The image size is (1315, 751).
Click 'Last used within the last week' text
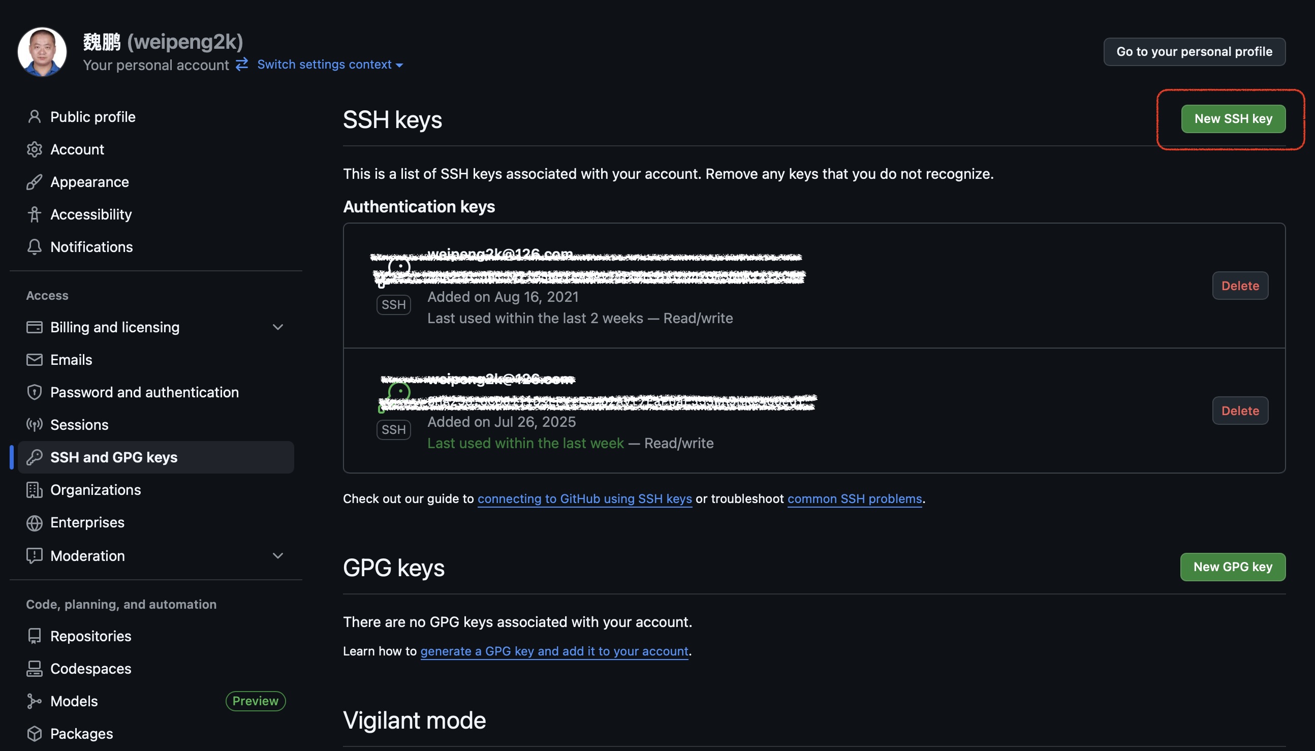pos(525,443)
